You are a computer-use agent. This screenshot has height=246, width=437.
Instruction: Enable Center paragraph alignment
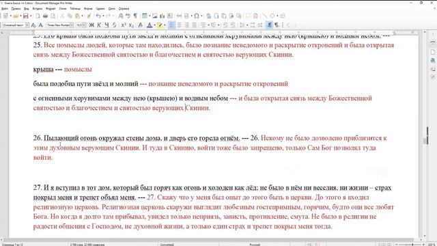179,25
